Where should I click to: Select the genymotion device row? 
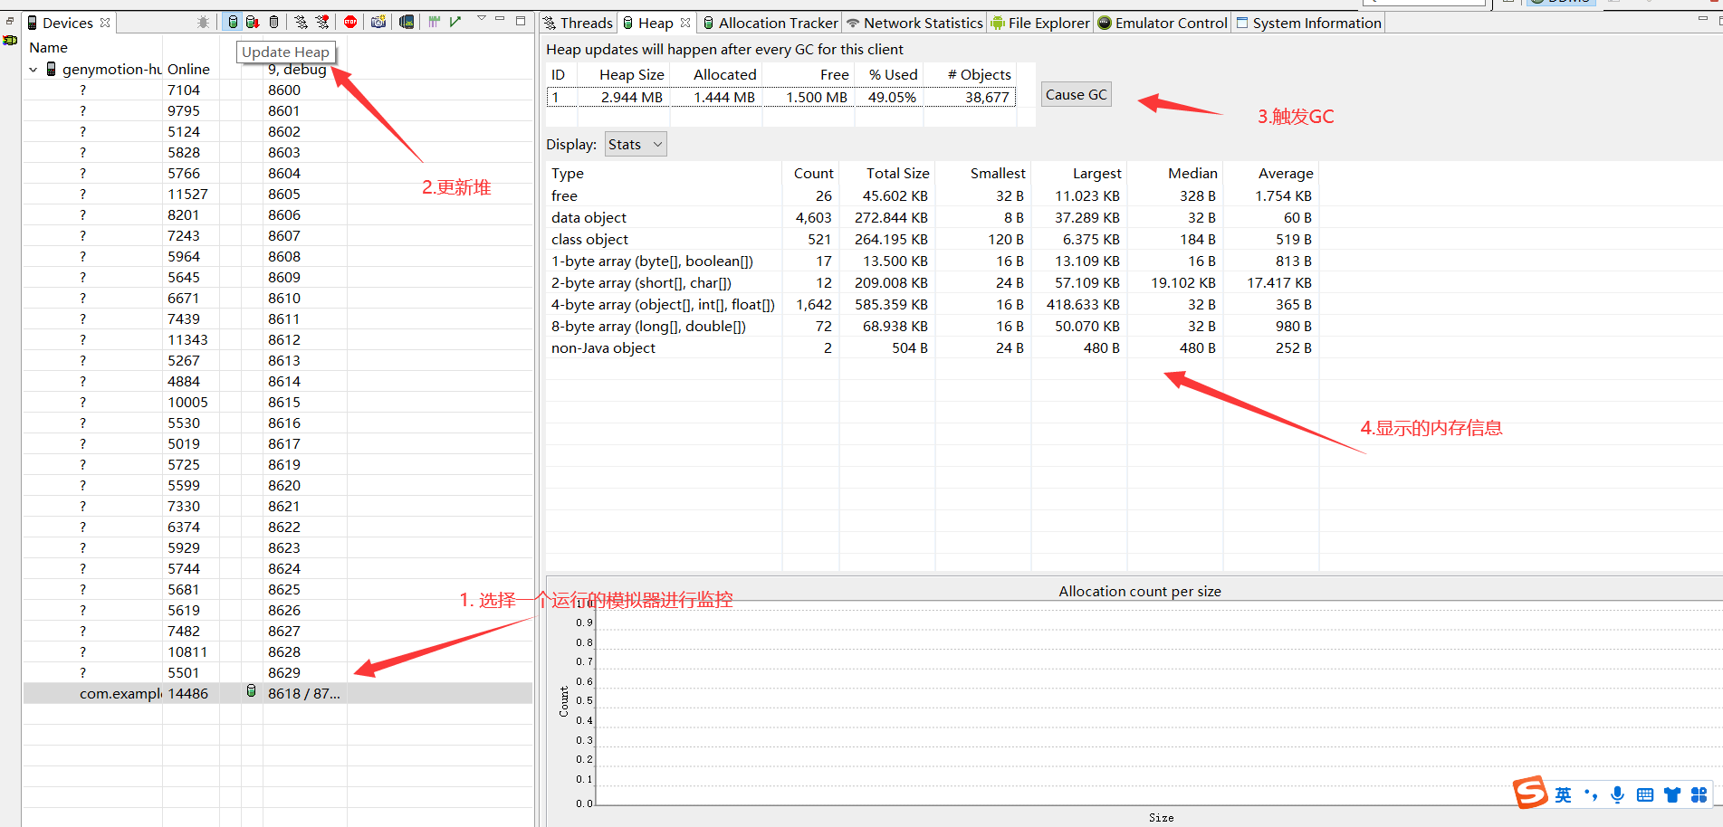277,70
